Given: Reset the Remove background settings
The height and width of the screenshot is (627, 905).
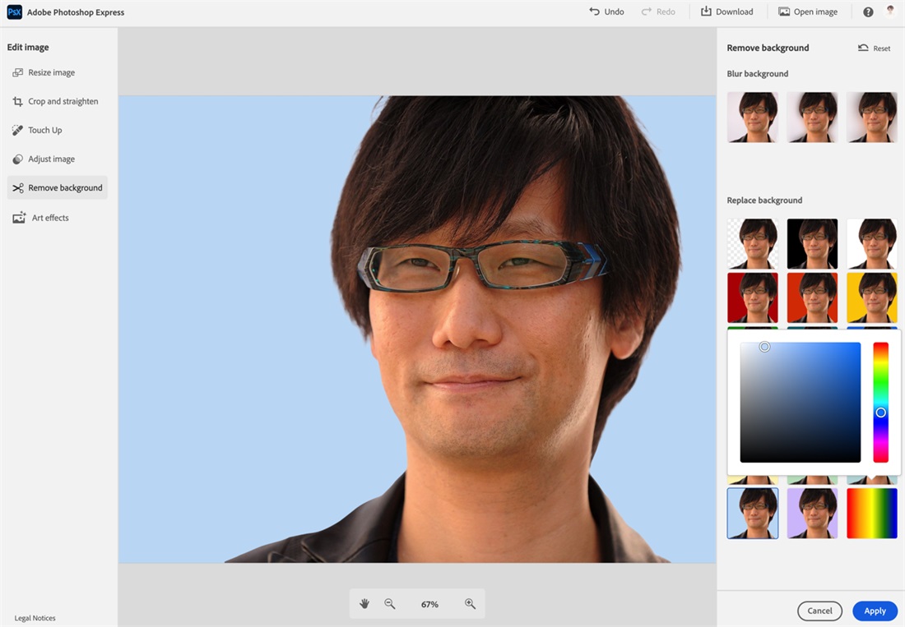Looking at the screenshot, I should pyautogui.click(x=874, y=48).
